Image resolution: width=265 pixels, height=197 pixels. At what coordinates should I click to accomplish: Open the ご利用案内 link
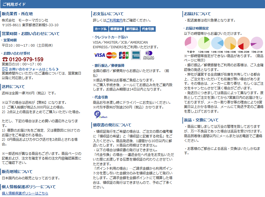pyautogui.click(x=115, y=20)
